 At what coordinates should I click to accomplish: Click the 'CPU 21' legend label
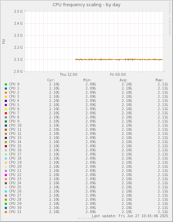(15, 171)
